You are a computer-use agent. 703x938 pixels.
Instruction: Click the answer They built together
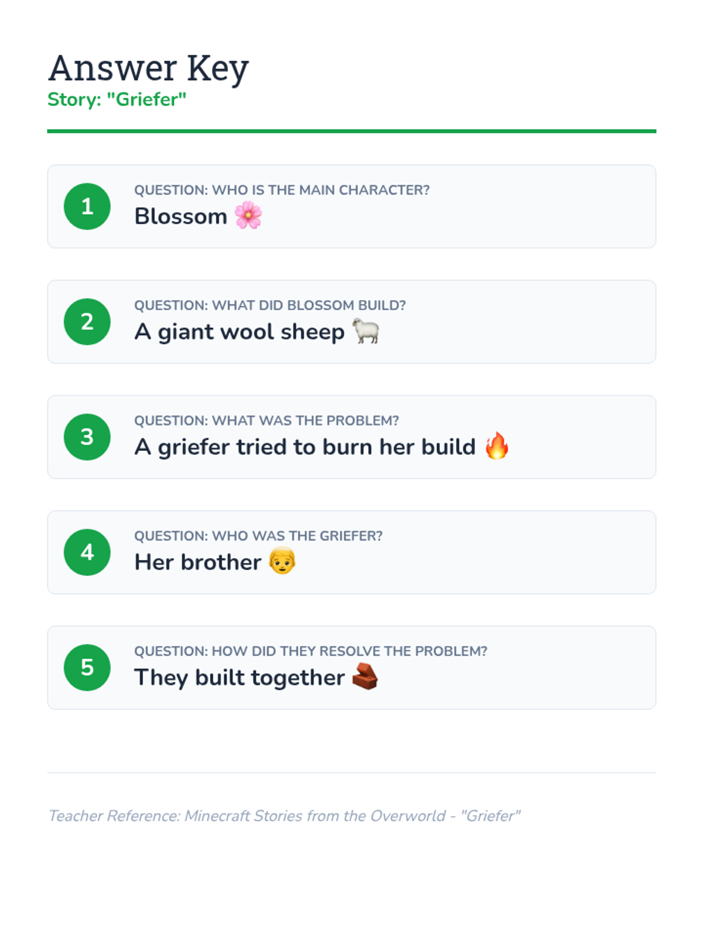click(x=240, y=678)
